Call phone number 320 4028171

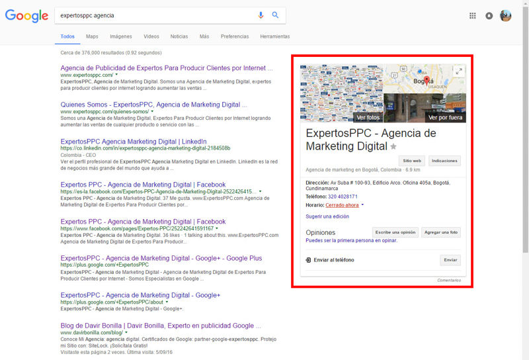pos(343,197)
